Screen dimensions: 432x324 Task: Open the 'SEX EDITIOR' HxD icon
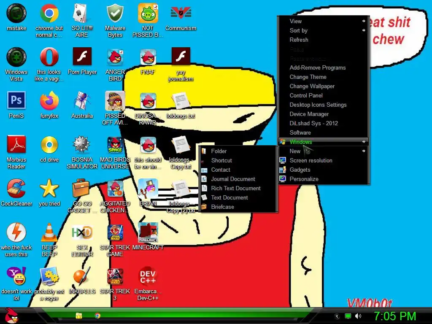[82, 233]
